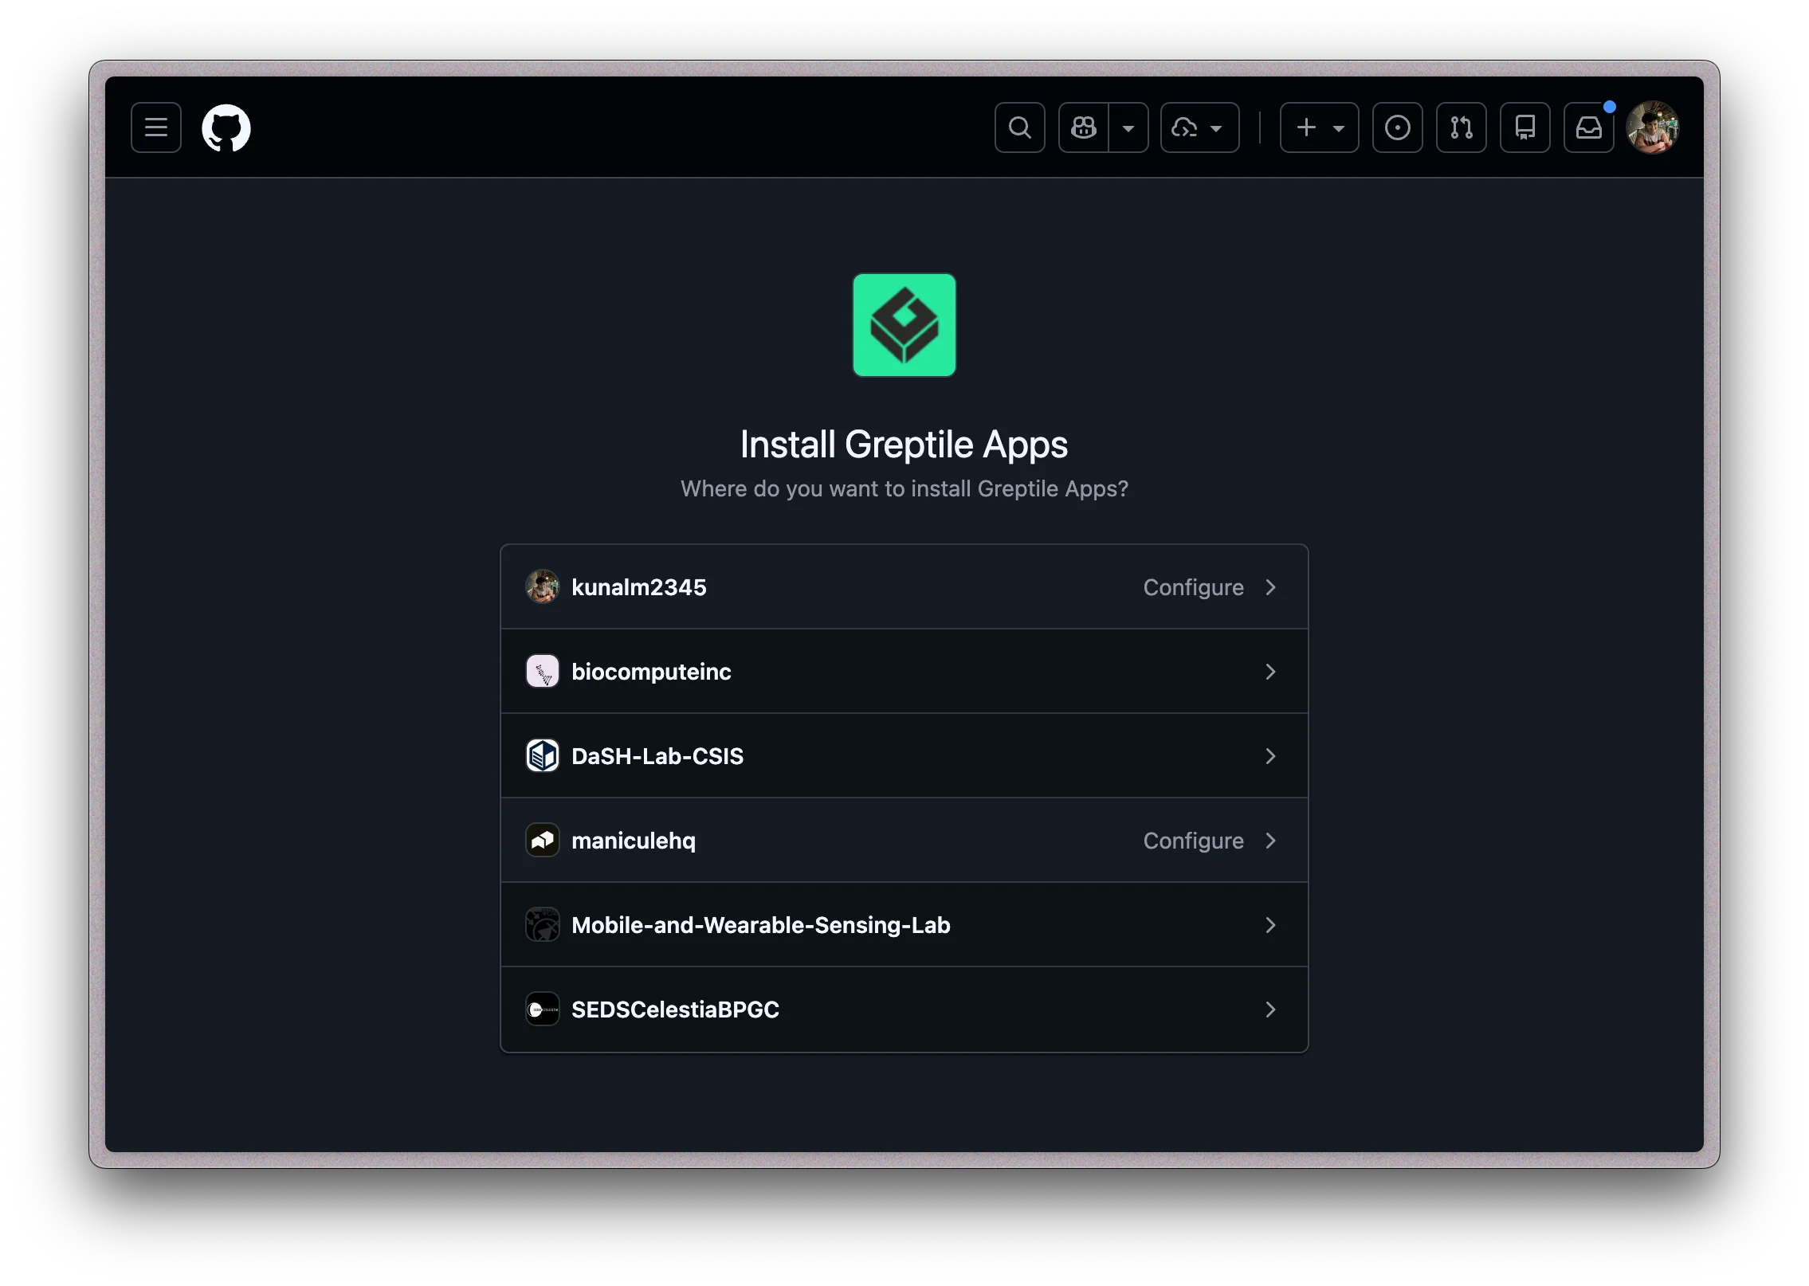Screen dimensions: 1809x1286
Task: Open the repositories icon in header
Action: [1525, 127]
